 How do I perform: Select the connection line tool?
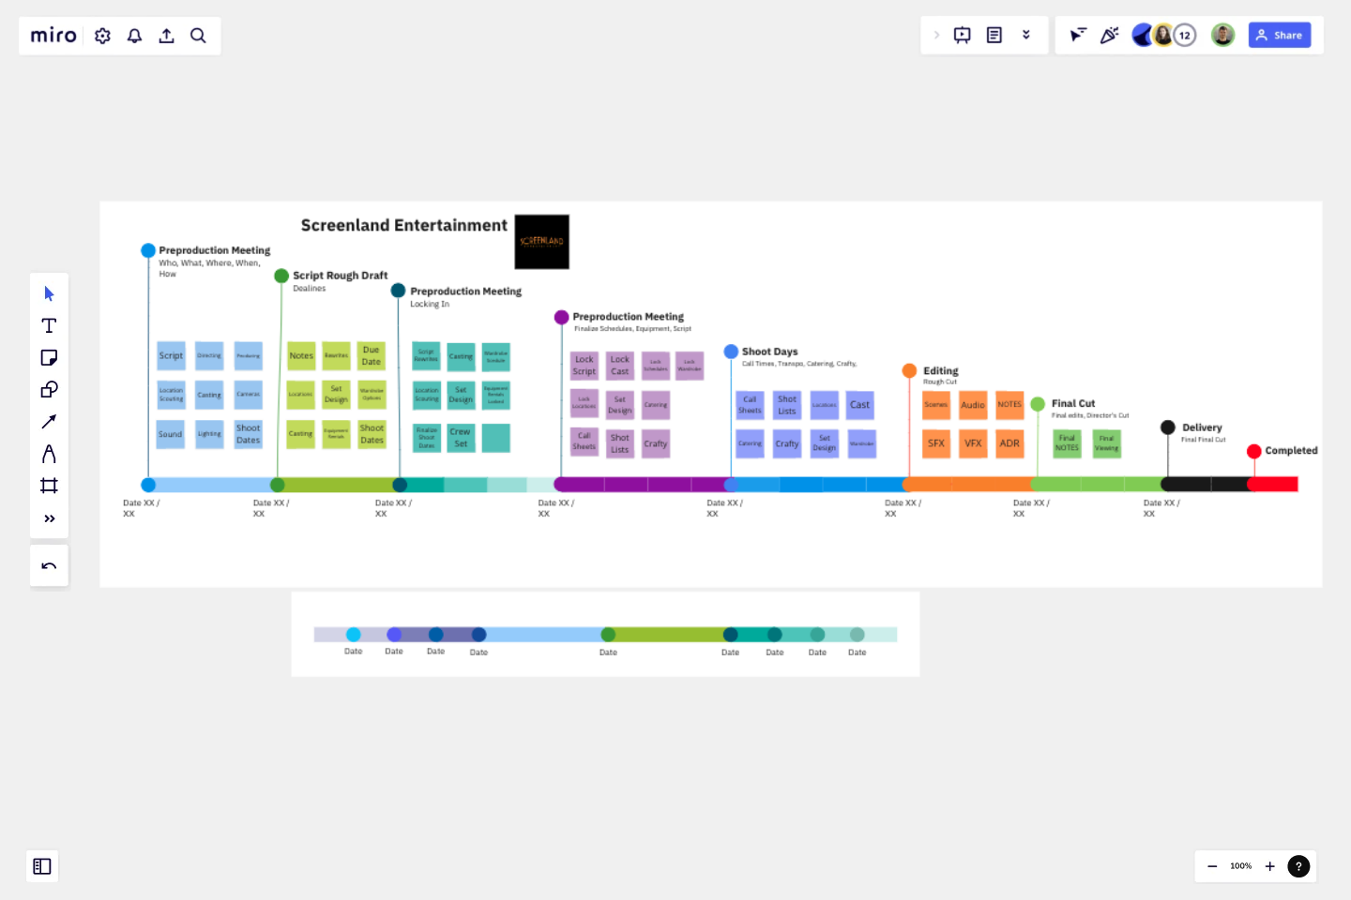pos(49,421)
